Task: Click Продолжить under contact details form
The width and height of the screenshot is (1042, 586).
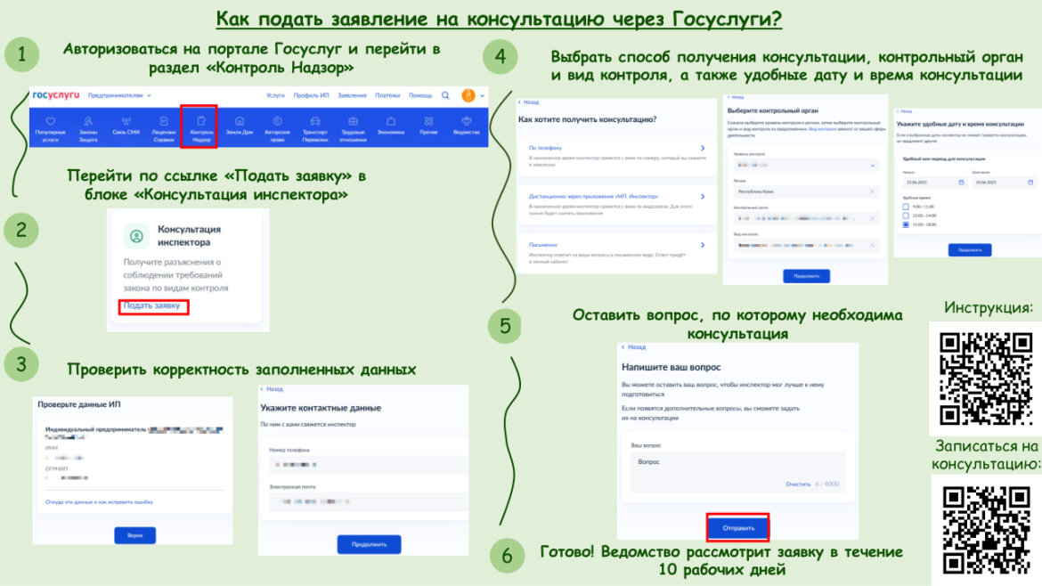Action: [x=369, y=544]
